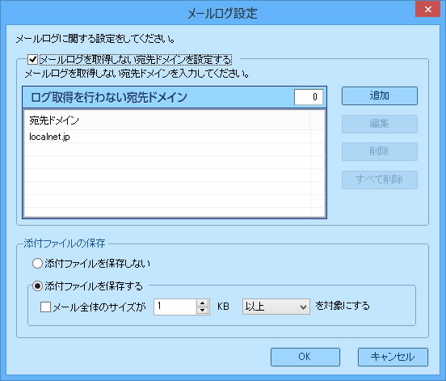Select the localnet.jp domain row
Viewport: 446px width, 381px height.
(x=168, y=137)
